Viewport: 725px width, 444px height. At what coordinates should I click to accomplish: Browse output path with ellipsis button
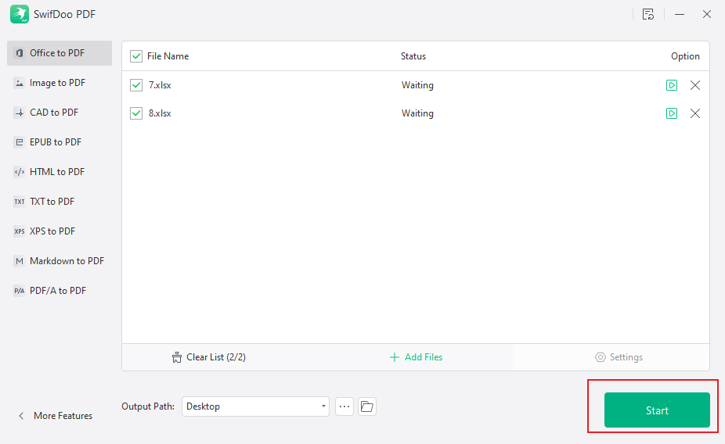click(344, 406)
